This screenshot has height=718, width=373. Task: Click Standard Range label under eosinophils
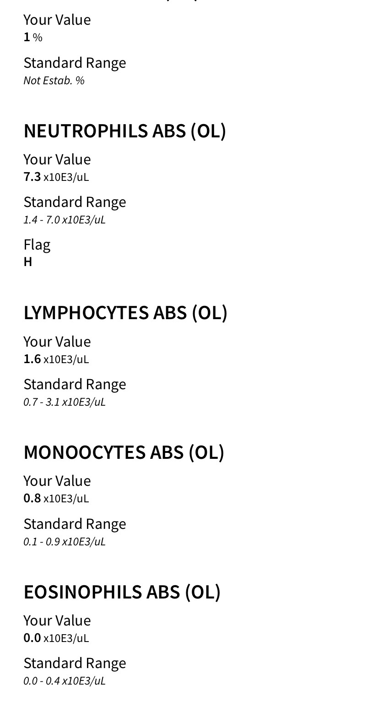(75, 663)
